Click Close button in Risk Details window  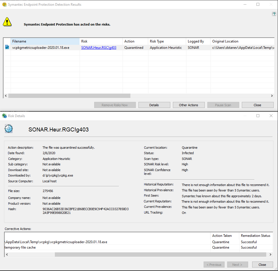262,265
